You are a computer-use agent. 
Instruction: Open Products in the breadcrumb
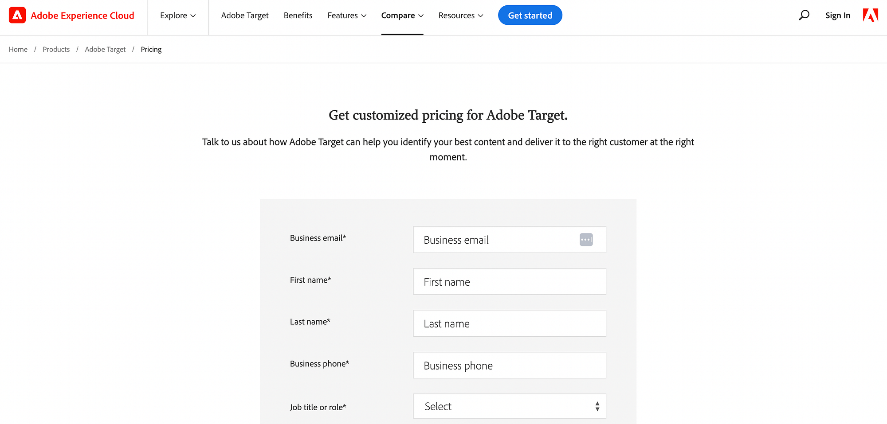pos(56,49)
